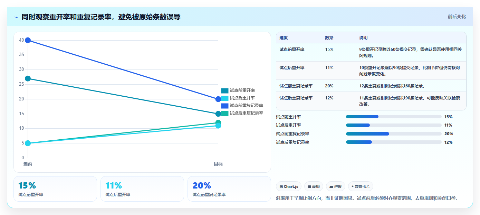Screen dimensions: 480x215
Task: Click the 试点后重开率 progress bar
Action: [x=394, y=125]
